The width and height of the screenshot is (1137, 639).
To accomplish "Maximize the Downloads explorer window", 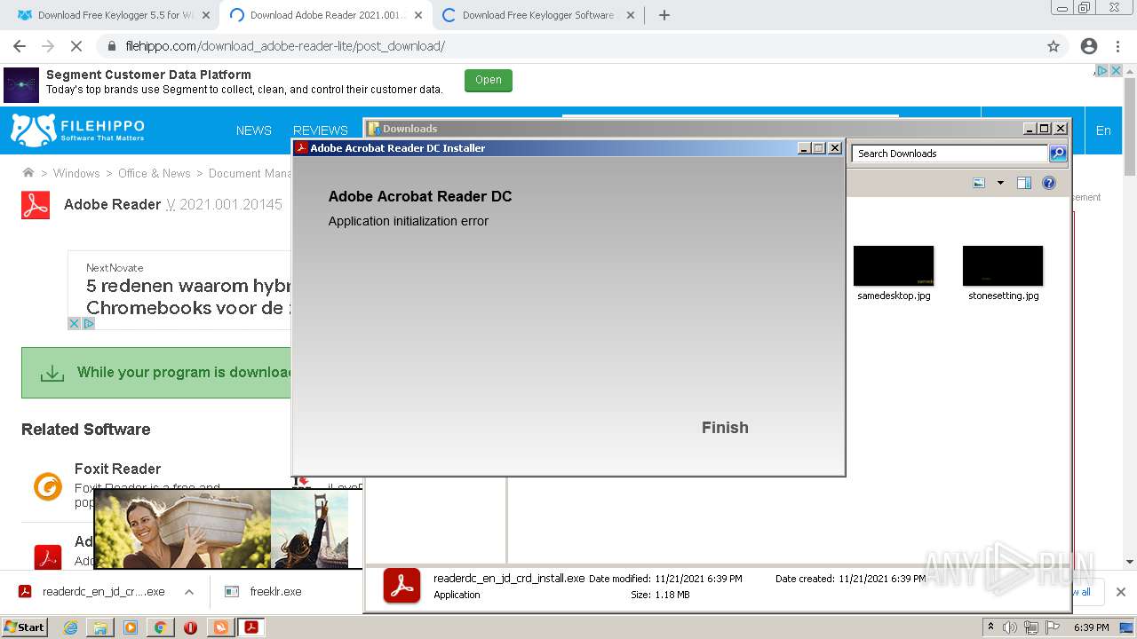I will point(1046,129).
